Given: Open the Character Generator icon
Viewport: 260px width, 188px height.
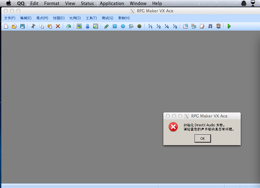Looking at the screenshot, I should [218, 26].
